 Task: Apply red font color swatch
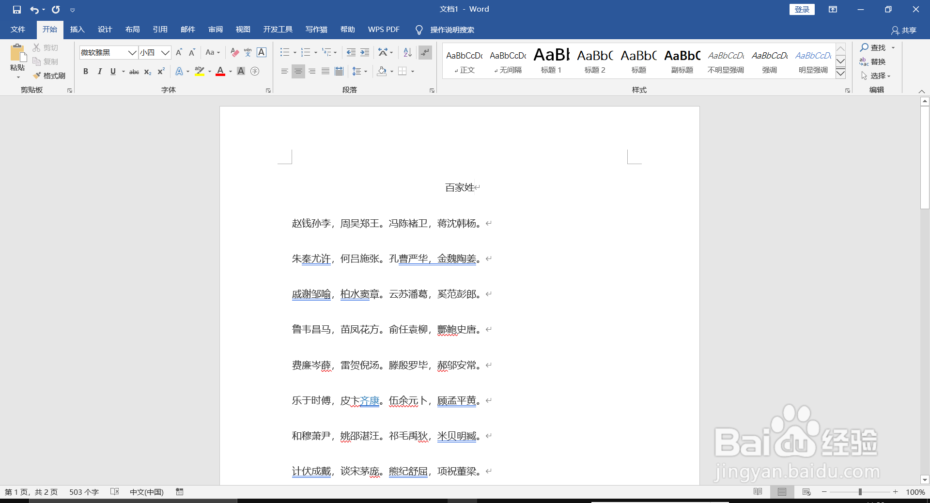[220, 72]
